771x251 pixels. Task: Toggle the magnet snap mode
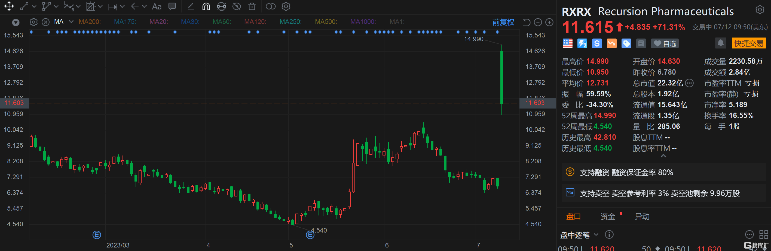point(206,6)
